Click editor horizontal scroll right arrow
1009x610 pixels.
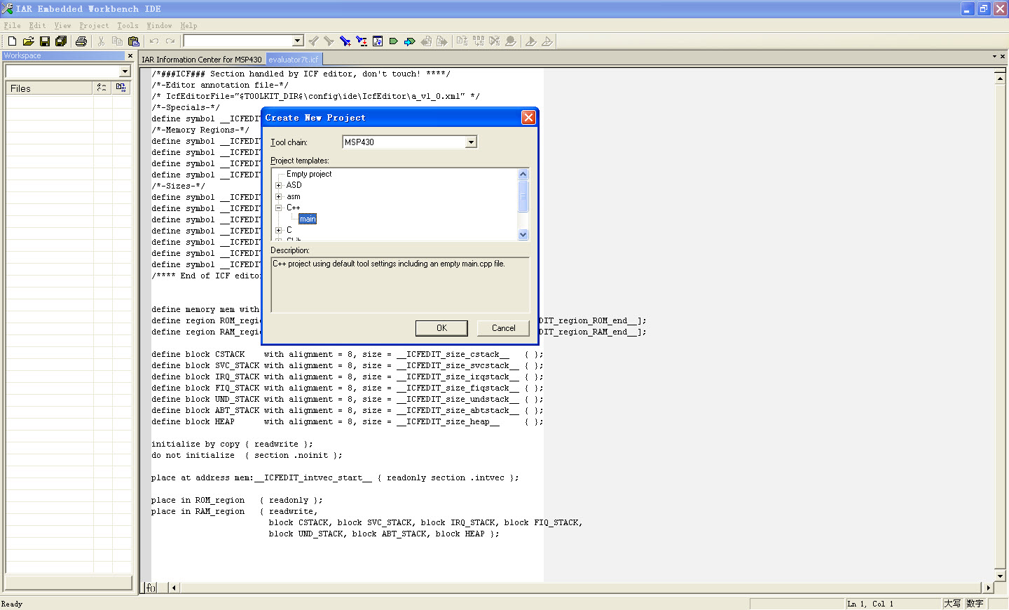989,588
